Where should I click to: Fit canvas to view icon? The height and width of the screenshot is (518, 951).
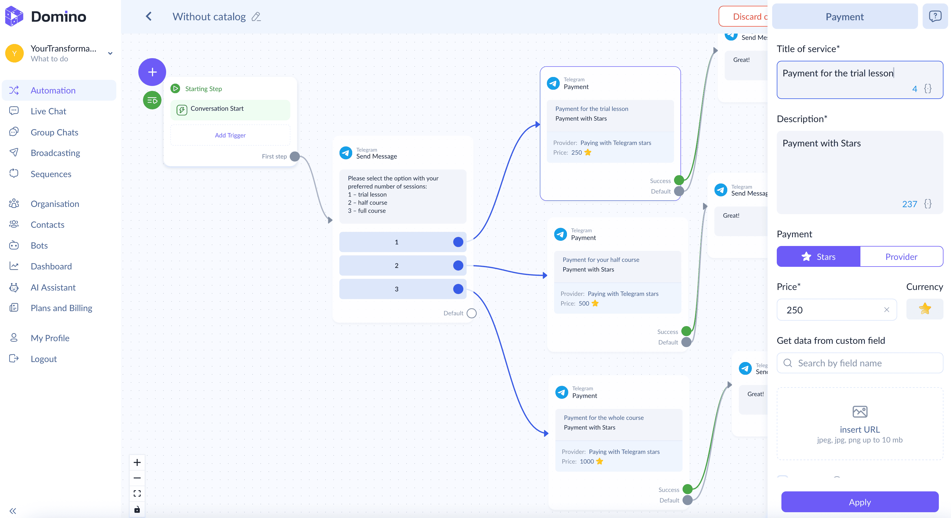137,494
